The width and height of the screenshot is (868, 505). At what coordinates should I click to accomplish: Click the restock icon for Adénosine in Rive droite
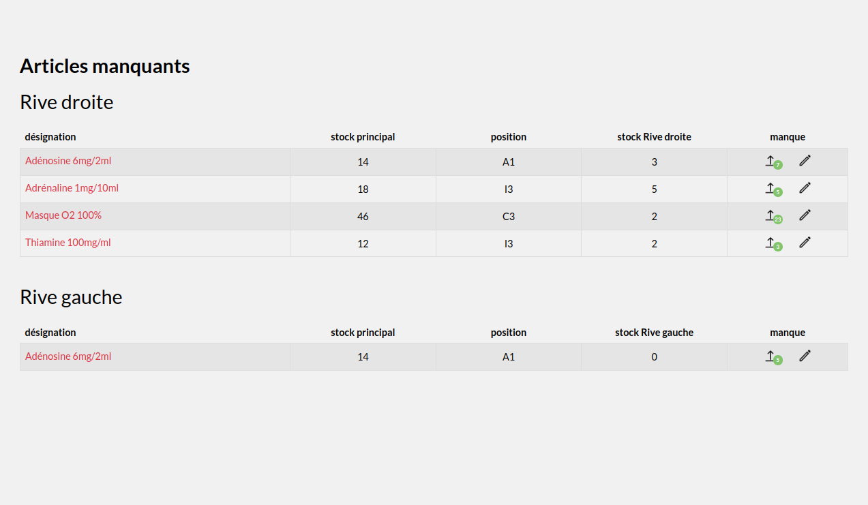(771, 162)
